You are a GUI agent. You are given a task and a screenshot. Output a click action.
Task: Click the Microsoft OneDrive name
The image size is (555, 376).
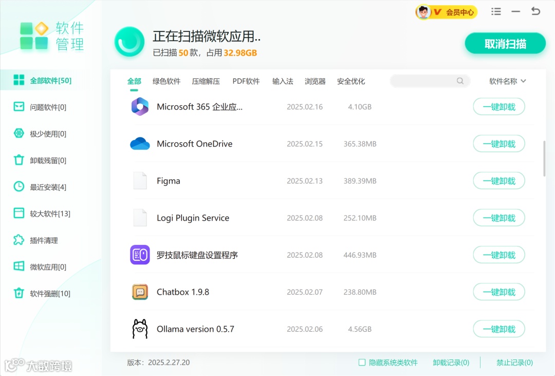point(194,144)
